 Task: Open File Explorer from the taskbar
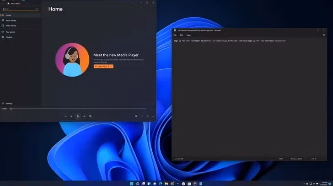[166, 184]
